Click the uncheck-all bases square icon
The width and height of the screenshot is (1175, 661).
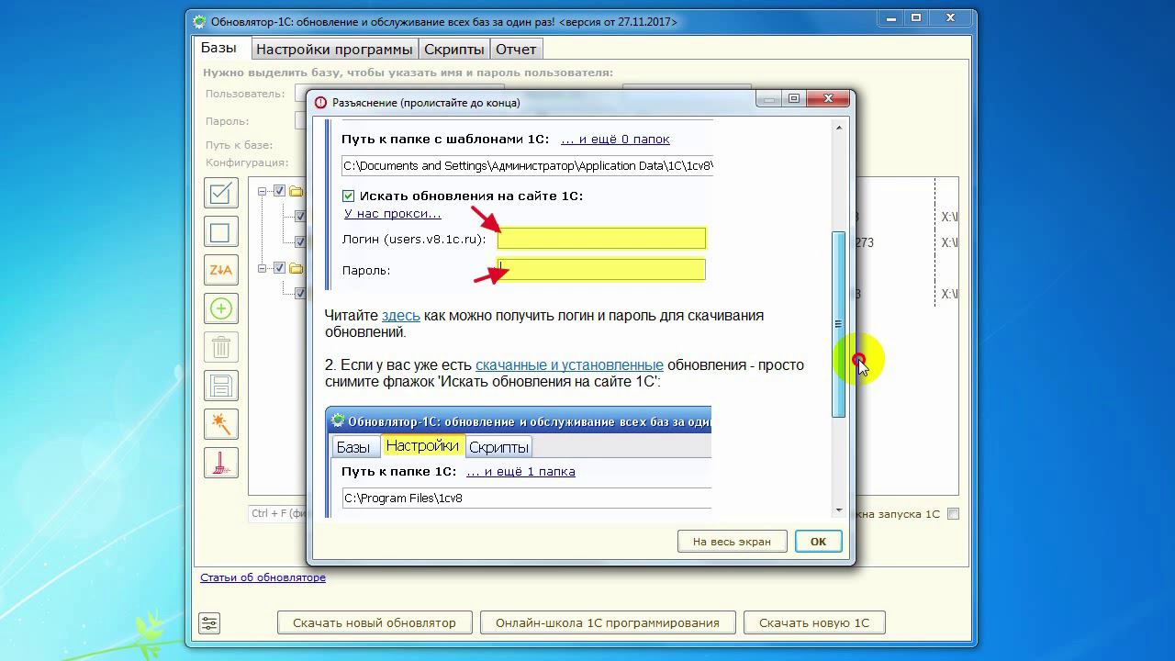(220, 231)
